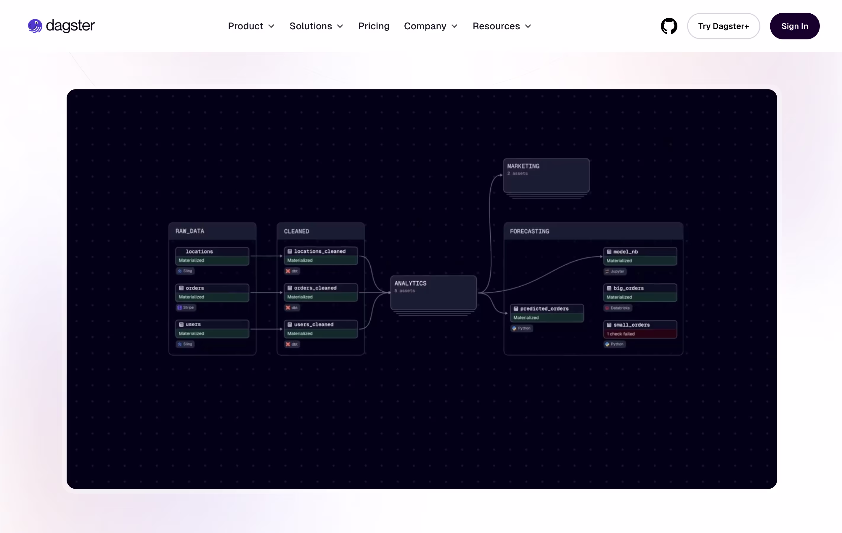Click the Dagster logo
842x533 pixels.
(62, 26)
